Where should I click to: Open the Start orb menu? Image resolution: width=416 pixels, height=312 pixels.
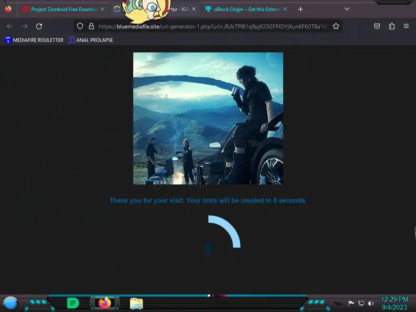coord(11,303)
